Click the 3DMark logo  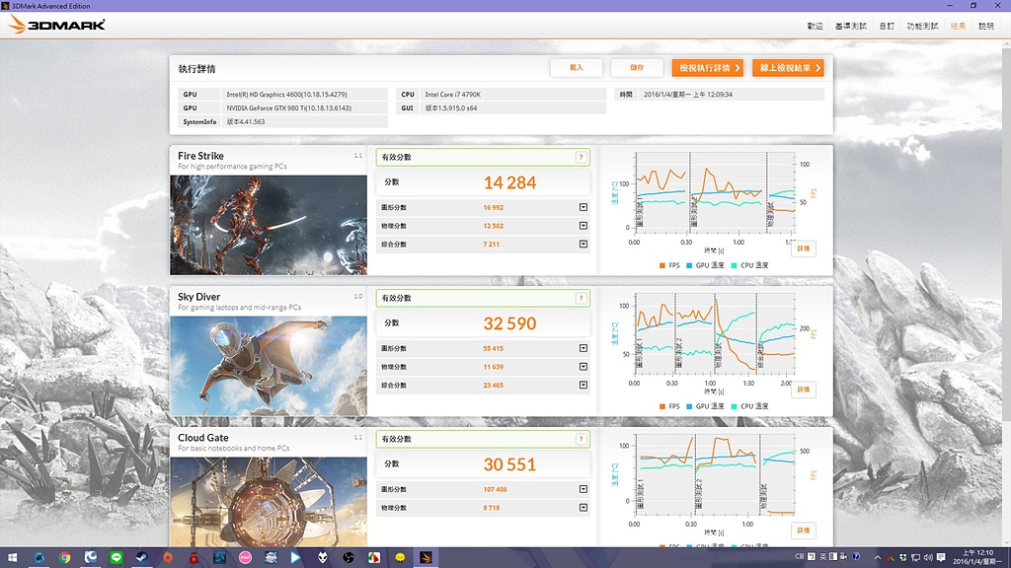point(56,25)
